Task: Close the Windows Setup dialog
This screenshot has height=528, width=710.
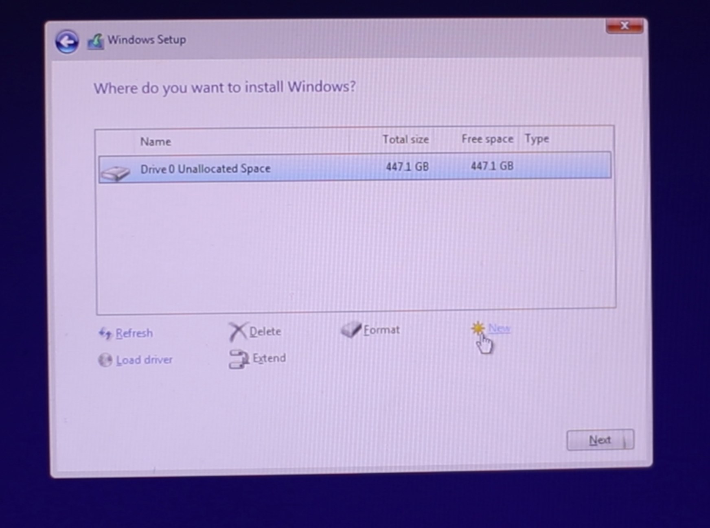Action: tap(625, 26)
